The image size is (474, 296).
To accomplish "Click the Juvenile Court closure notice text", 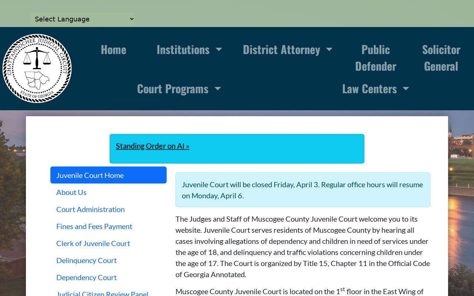I will click(303, 190).
